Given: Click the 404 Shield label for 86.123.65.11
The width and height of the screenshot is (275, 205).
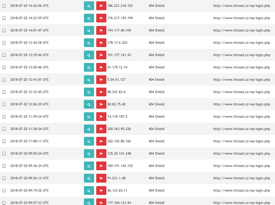Looking at the screenshot, I should [x=156, y=190].
